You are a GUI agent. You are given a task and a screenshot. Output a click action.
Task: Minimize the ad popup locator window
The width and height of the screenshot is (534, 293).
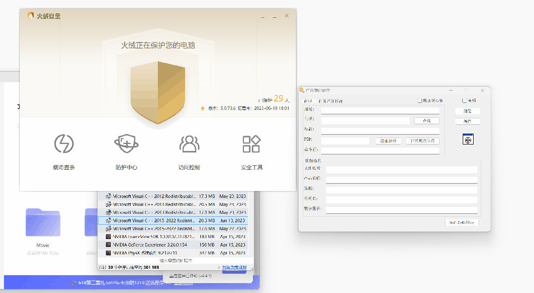pyautogui.click(x=451, y=90)
